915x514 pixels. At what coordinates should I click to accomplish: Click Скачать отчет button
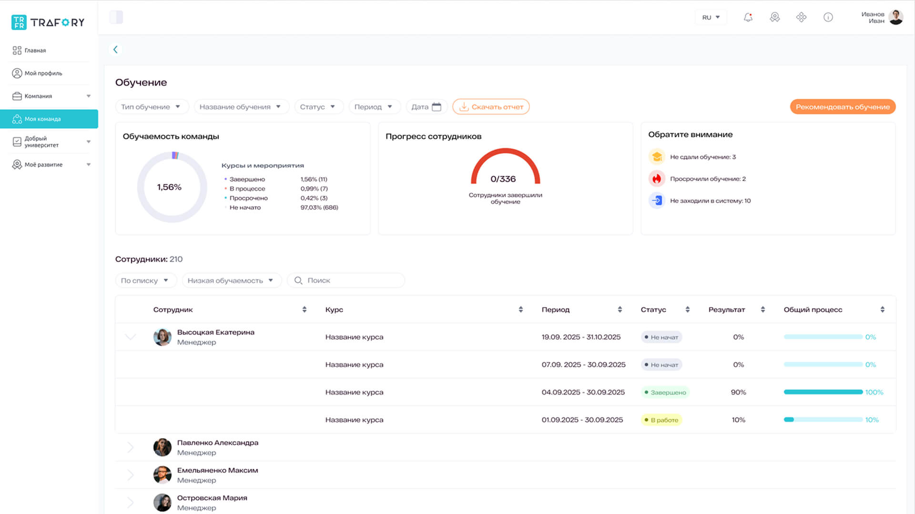pos(491,107)
